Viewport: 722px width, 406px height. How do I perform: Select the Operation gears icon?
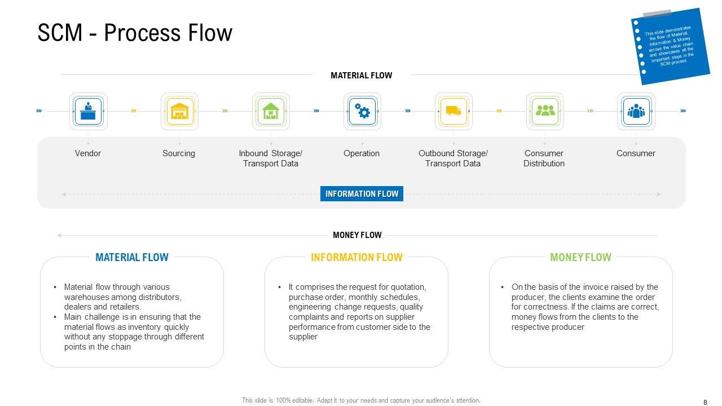click(362, 112)
